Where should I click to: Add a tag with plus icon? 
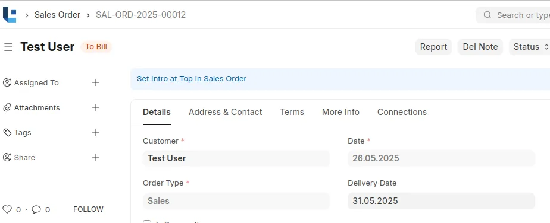96,132
